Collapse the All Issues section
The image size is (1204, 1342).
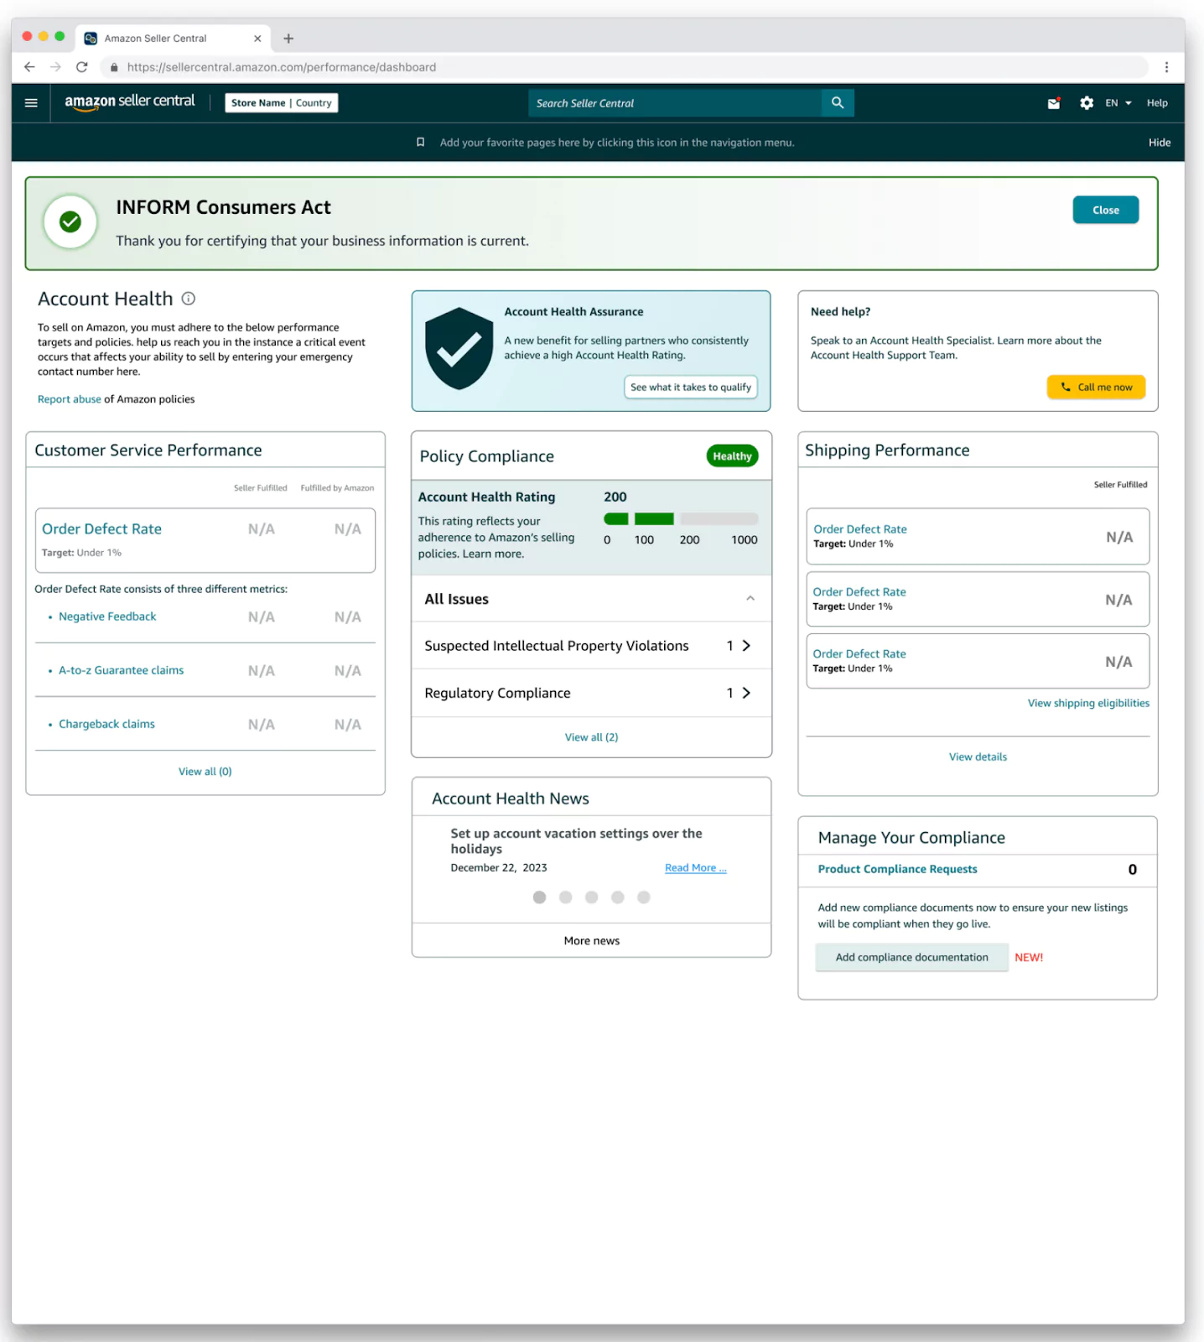pos(750,599)
